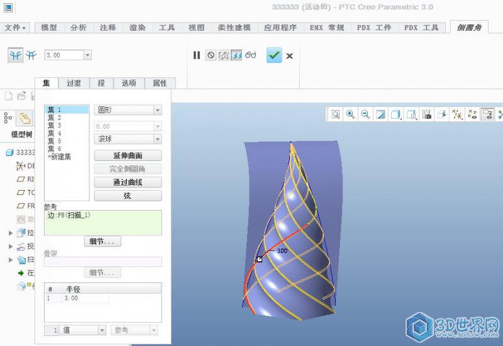Viewport: 503px width, 346px height.
Task: Click the 完全倒圆角 button
Action: click(128, 169)
